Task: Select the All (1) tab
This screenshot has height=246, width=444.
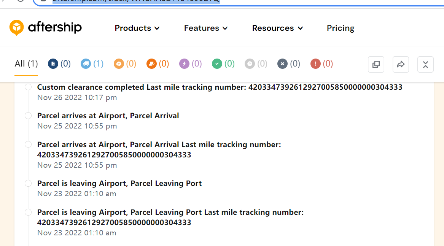Action: (26, 63)
